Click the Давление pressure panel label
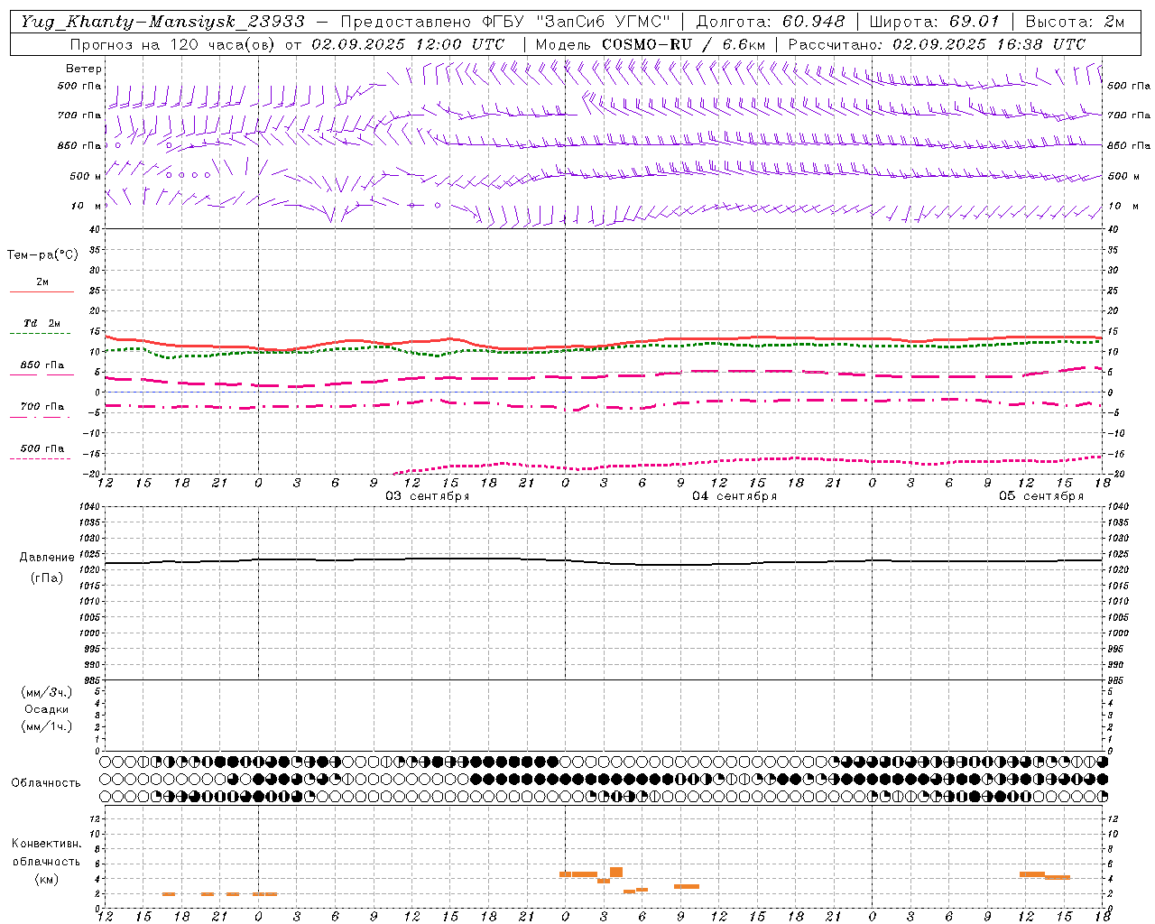The width and height of the screenshot is (1155, 924). coord(47,558)
